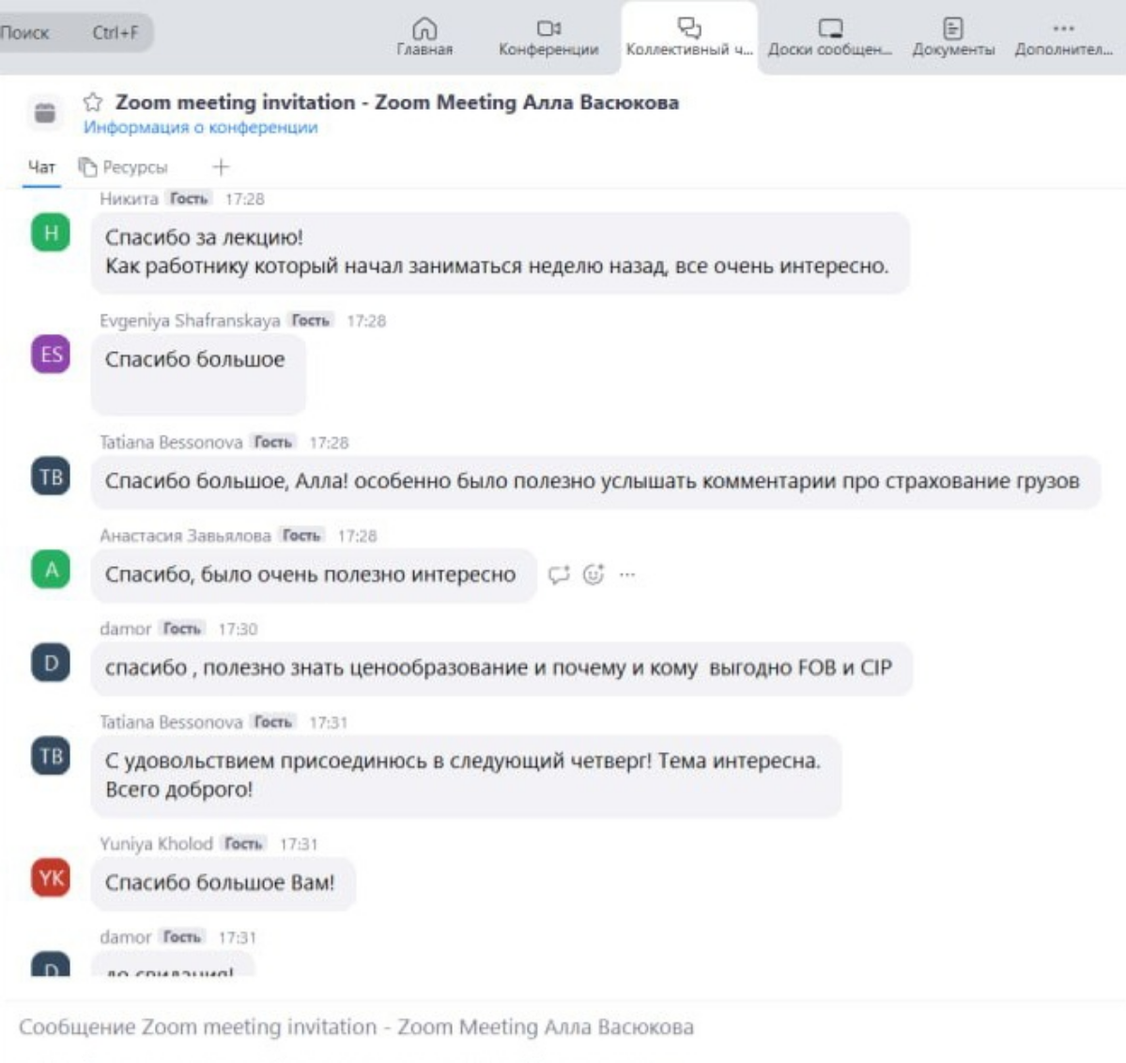This screenshot has height=1063, width=1126.
Task: Click the chat title Zoom meeting invitation
Action: click(x=397, y=102)
